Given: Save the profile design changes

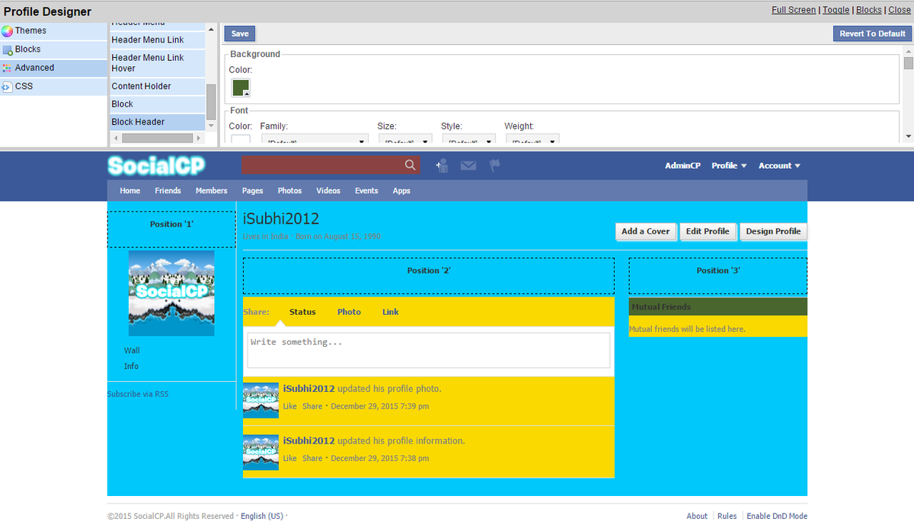Looking at the screenshot, I should tap(239, 33).
